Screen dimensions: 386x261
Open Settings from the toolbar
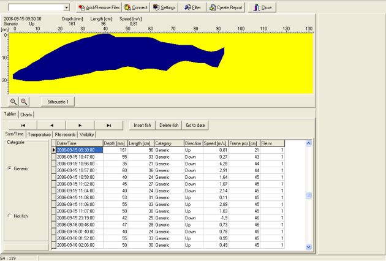(x=164, y=7)
